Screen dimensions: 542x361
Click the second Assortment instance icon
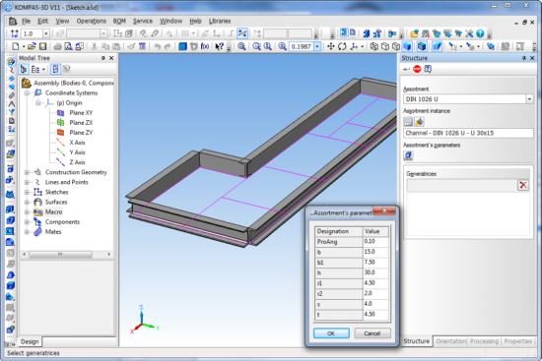[419, 122]
